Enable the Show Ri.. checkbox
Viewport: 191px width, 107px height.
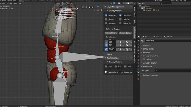pos(106,23)
